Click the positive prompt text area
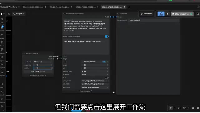 (x=86, y=26)
